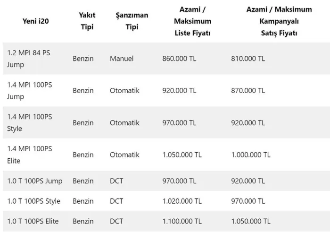330x232 pixels.
Task: Select the 1.4 MPI 100PS Style row
Action: 166,123
